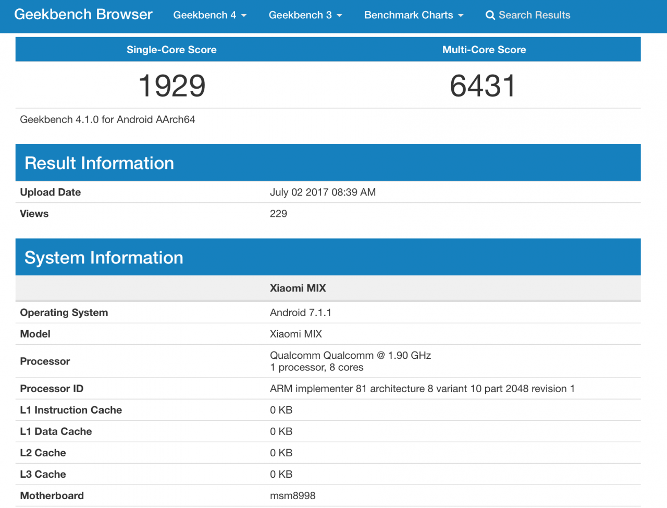Select the ARM implementer 81 value

(x=423, y=389)
